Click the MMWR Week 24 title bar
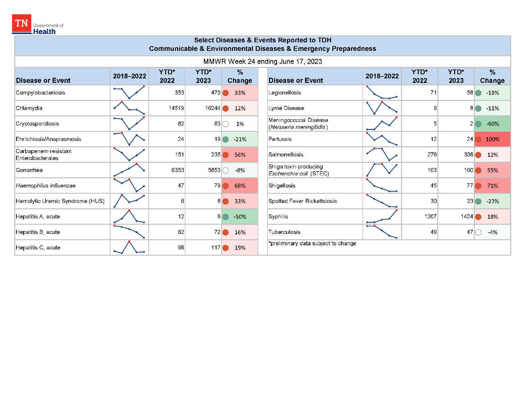Screen dimensions: 526x403 coord(262,62)
